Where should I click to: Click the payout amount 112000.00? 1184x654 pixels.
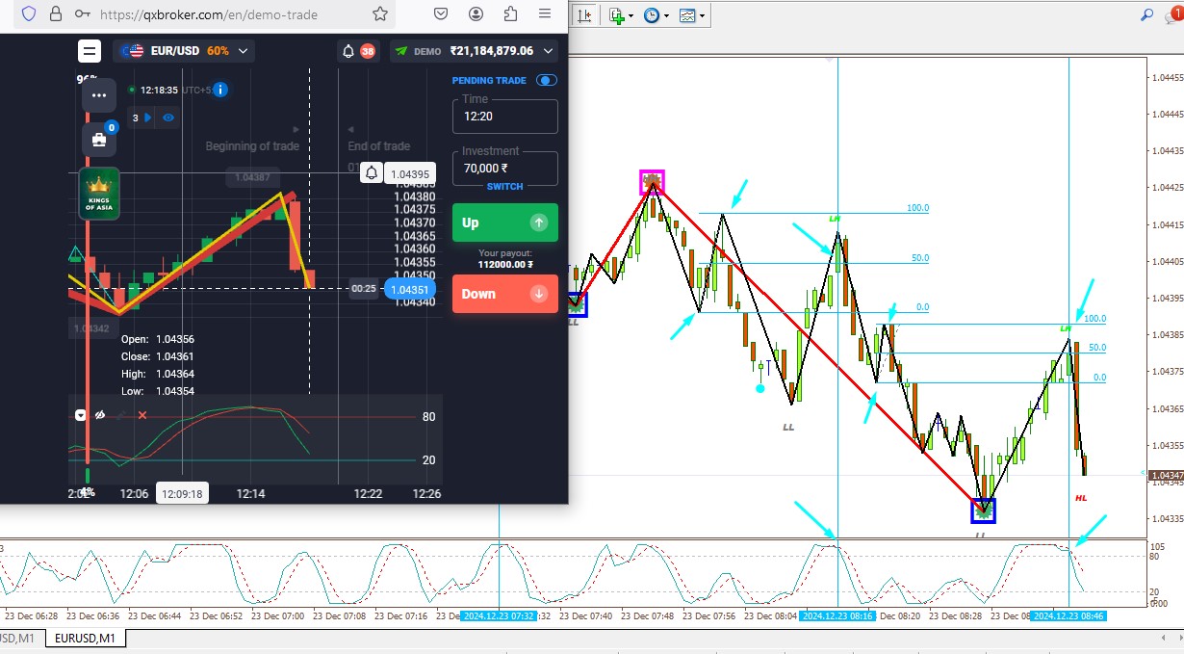pyautogui.click(x=505, y=265)
